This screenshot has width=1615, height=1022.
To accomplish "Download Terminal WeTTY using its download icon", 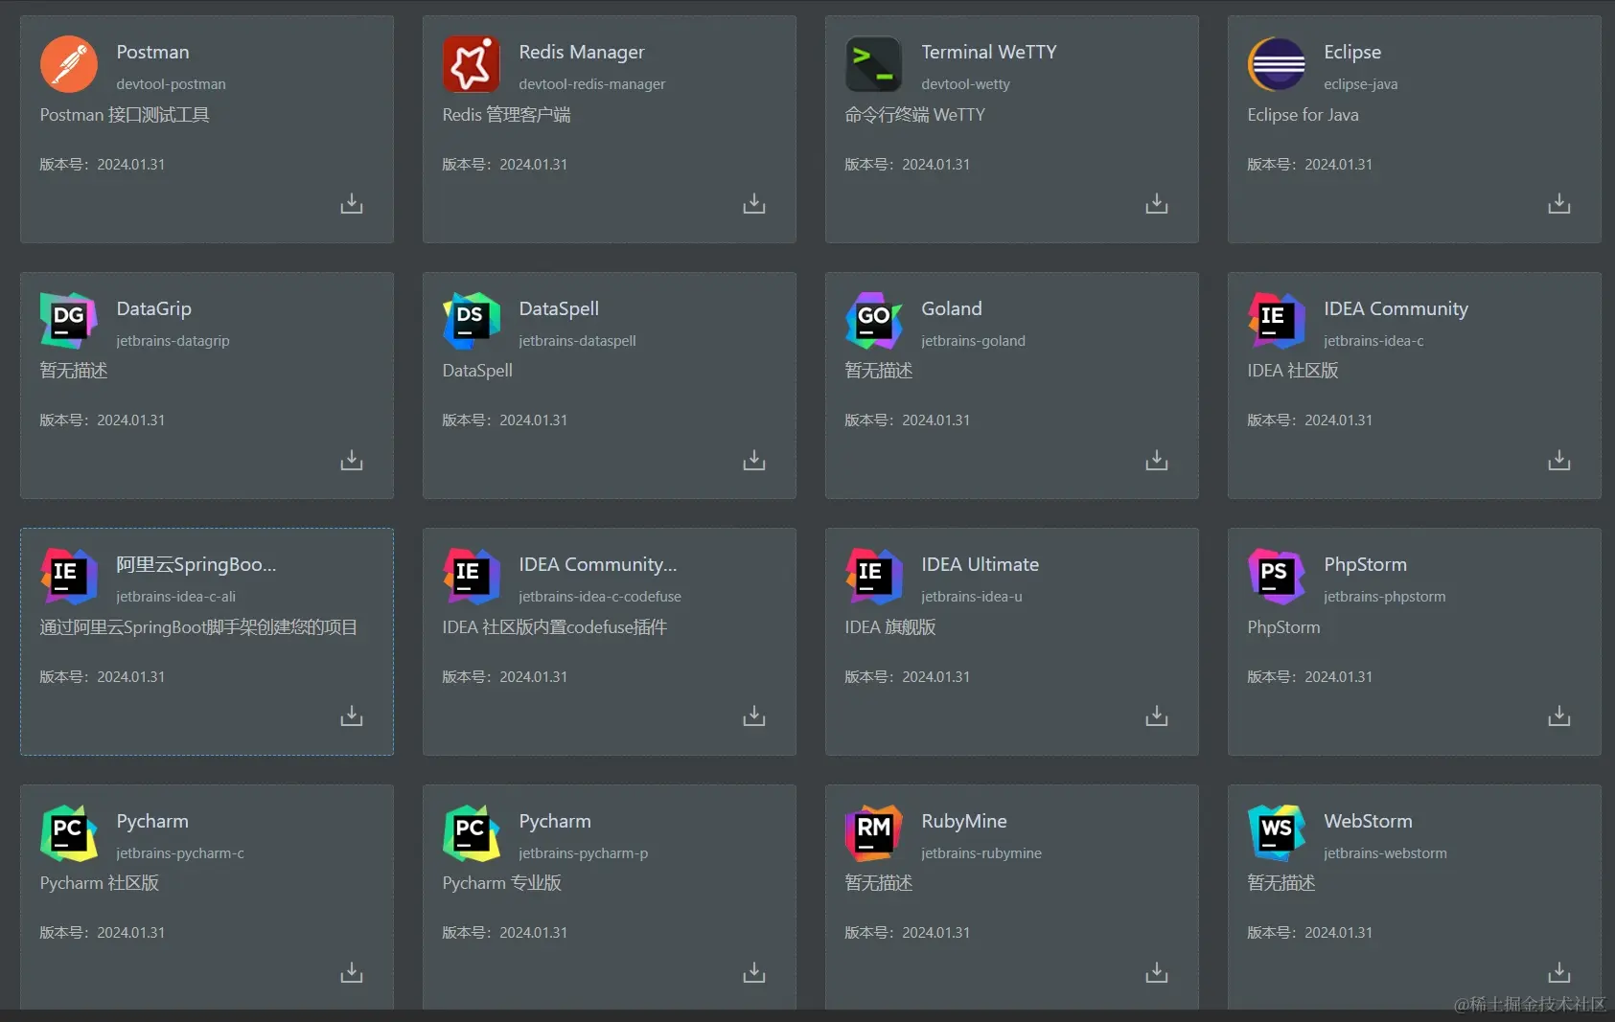I will pos(1157,204).
